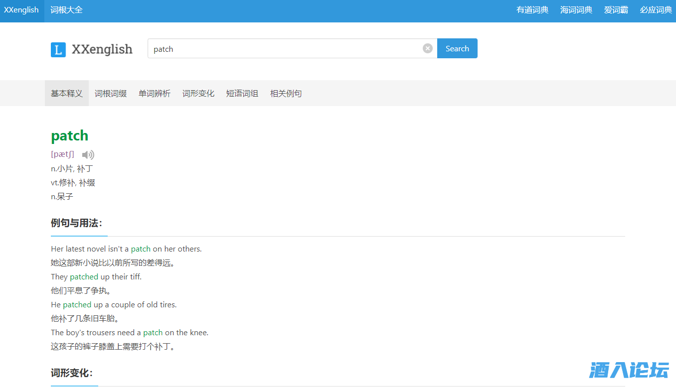
Task: Click the Search button
Action: 457,48
